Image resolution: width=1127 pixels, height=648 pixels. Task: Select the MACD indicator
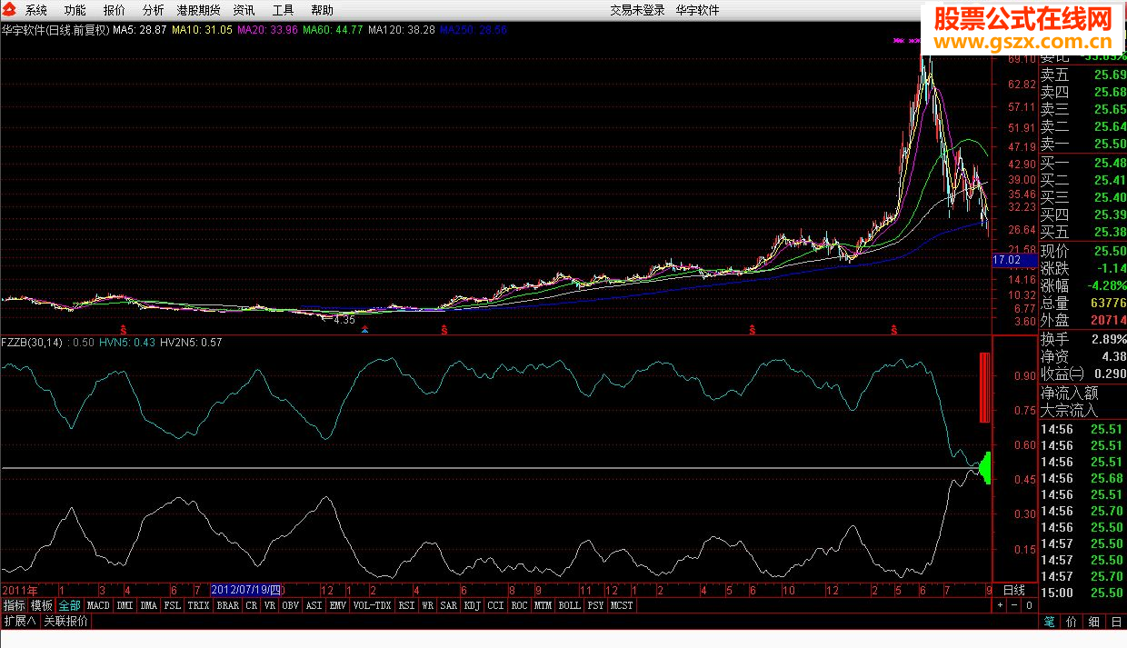pyautogui.click(x=98, y=605)
